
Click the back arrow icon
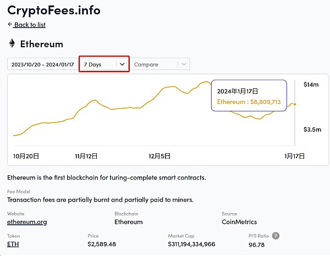click(x=10, y=25)
